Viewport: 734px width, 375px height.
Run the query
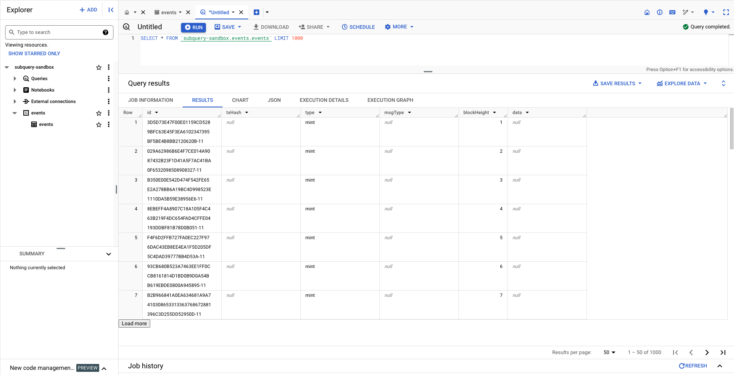coord(194,27)
